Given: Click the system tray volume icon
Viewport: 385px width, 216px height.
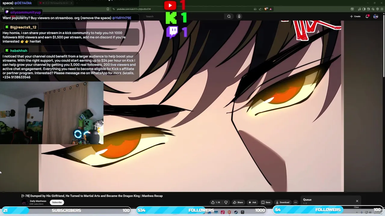Looking at the screenshot, I should tap(370, 212).
